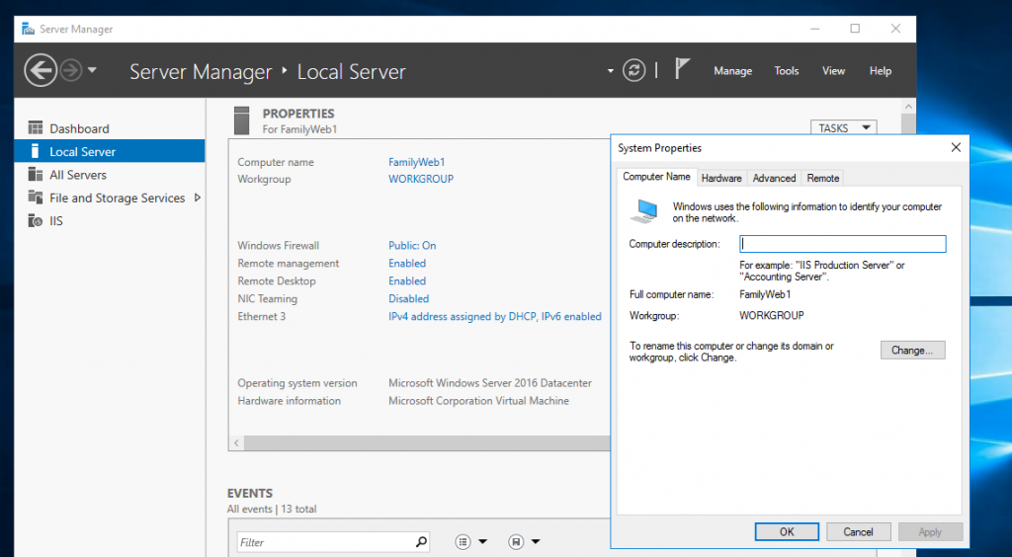Click the magnifier search icon in Events filter
1012x557 pixels.
(x=421, y=542)
